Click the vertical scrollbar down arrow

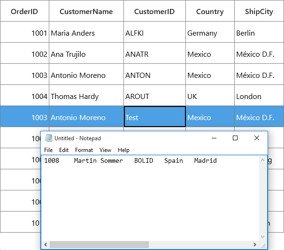[x=262, y=237]
